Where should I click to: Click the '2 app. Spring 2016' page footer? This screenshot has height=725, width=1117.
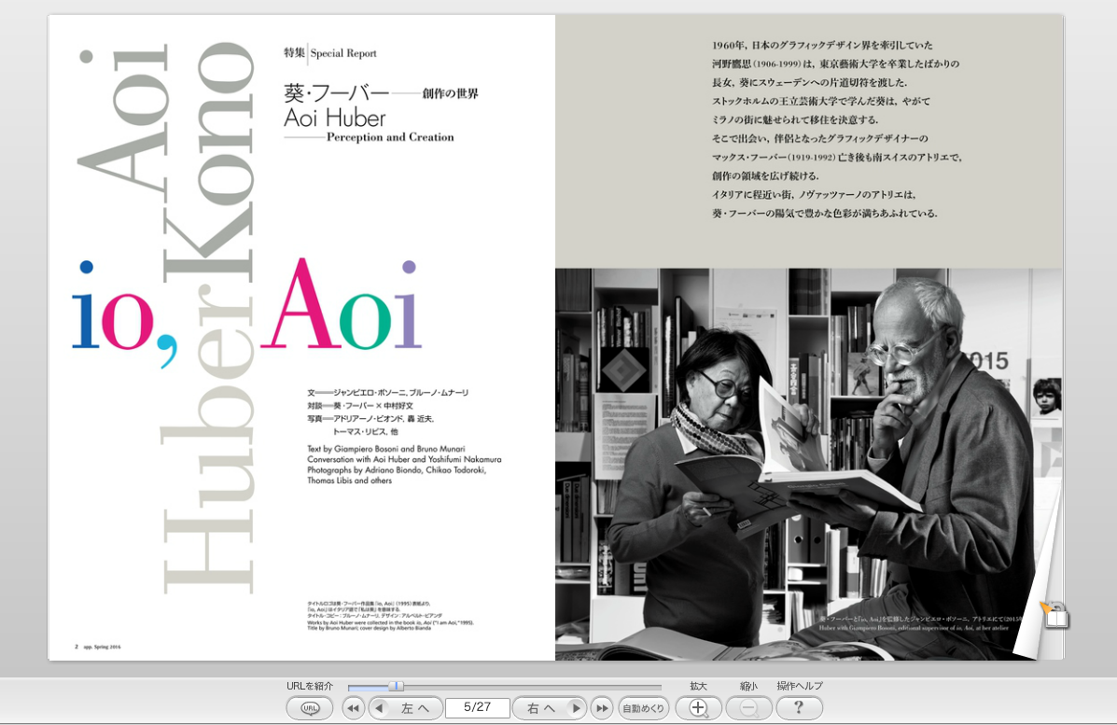[x=98, y=647]
